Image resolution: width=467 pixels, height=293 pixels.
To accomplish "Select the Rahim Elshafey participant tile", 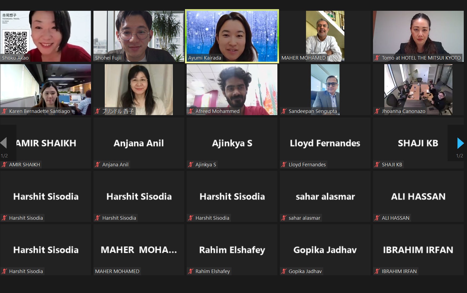I will coord(232,250).
